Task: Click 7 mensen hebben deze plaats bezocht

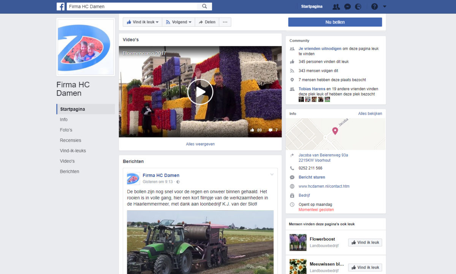Action: tap(332, 80)
